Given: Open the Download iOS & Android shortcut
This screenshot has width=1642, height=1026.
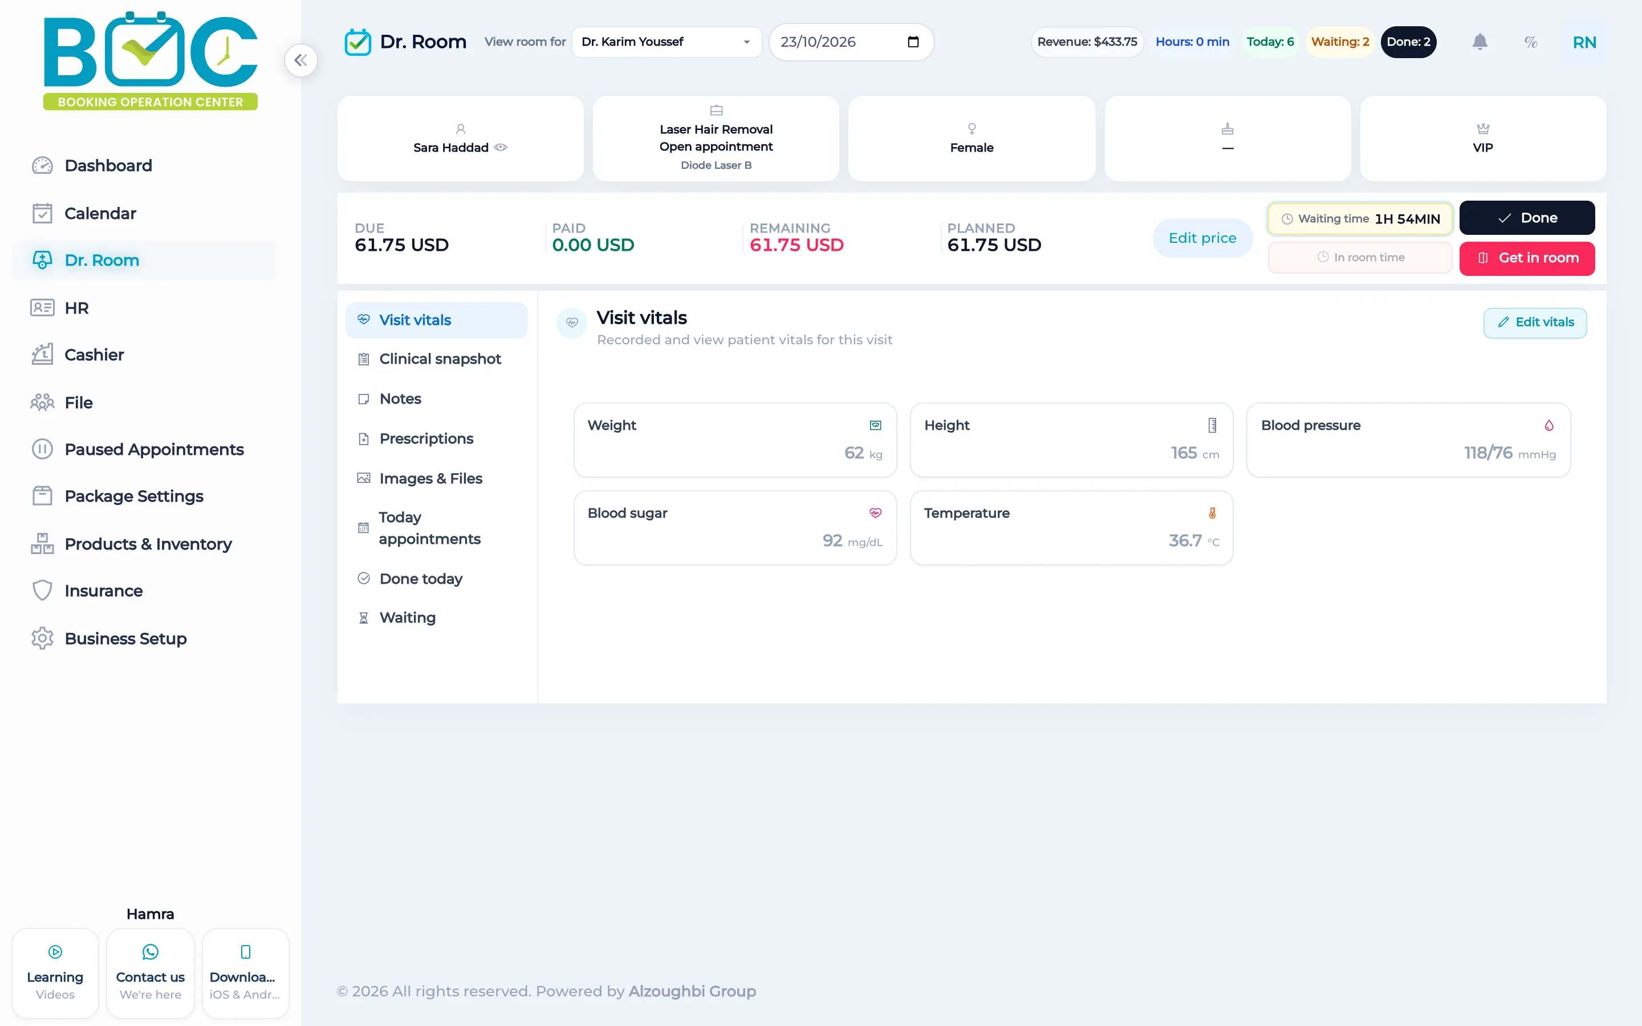Looking at the screenshot, I should tap(245, 973).
